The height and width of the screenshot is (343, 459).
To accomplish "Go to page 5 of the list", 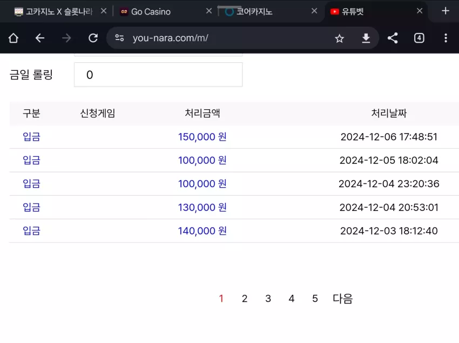I will coord(315,299).
